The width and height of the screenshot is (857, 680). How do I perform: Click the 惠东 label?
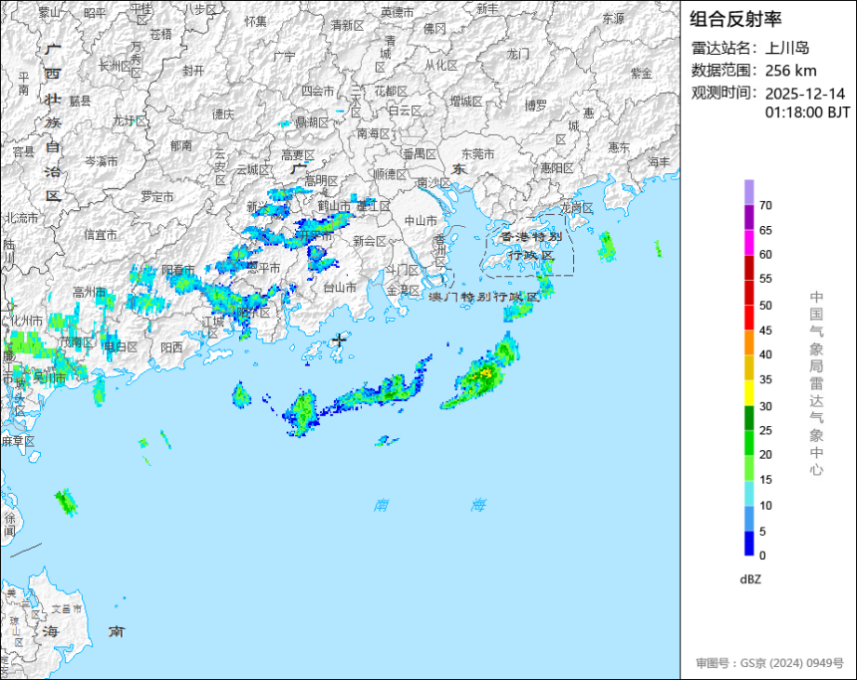pyautogui.click(x=619, y=147)
